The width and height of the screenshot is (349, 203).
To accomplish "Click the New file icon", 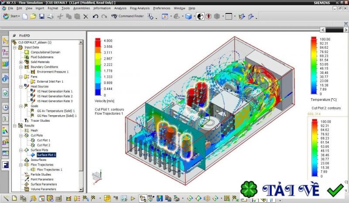I will (x=25, y=17).
